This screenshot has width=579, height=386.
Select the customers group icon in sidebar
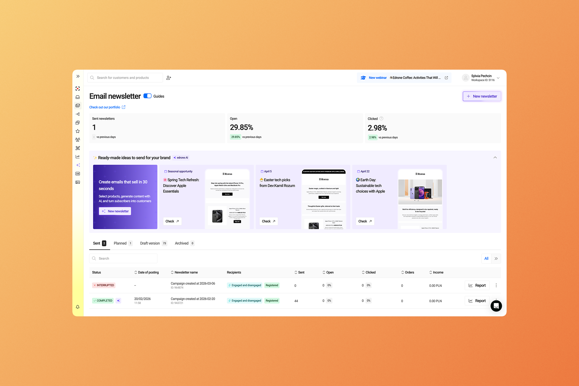coord(78,139)
